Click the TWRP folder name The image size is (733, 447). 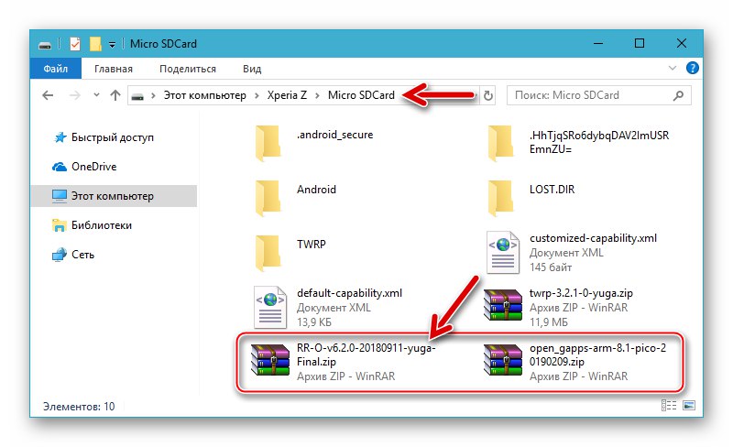click(x=312, y=244)
